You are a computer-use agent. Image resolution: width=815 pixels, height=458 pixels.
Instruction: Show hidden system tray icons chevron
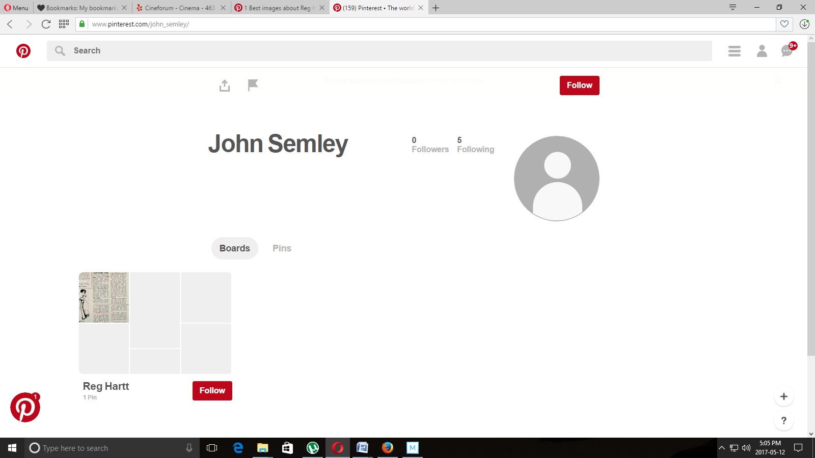pos(721,448)
